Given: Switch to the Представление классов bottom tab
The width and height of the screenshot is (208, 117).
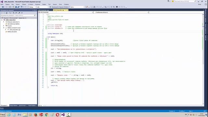Looking at the screenshot, I should tap(14, 105).
